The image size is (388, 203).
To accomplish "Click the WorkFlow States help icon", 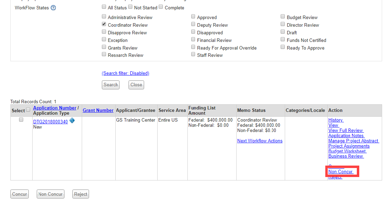I will (x=53, y=8).
